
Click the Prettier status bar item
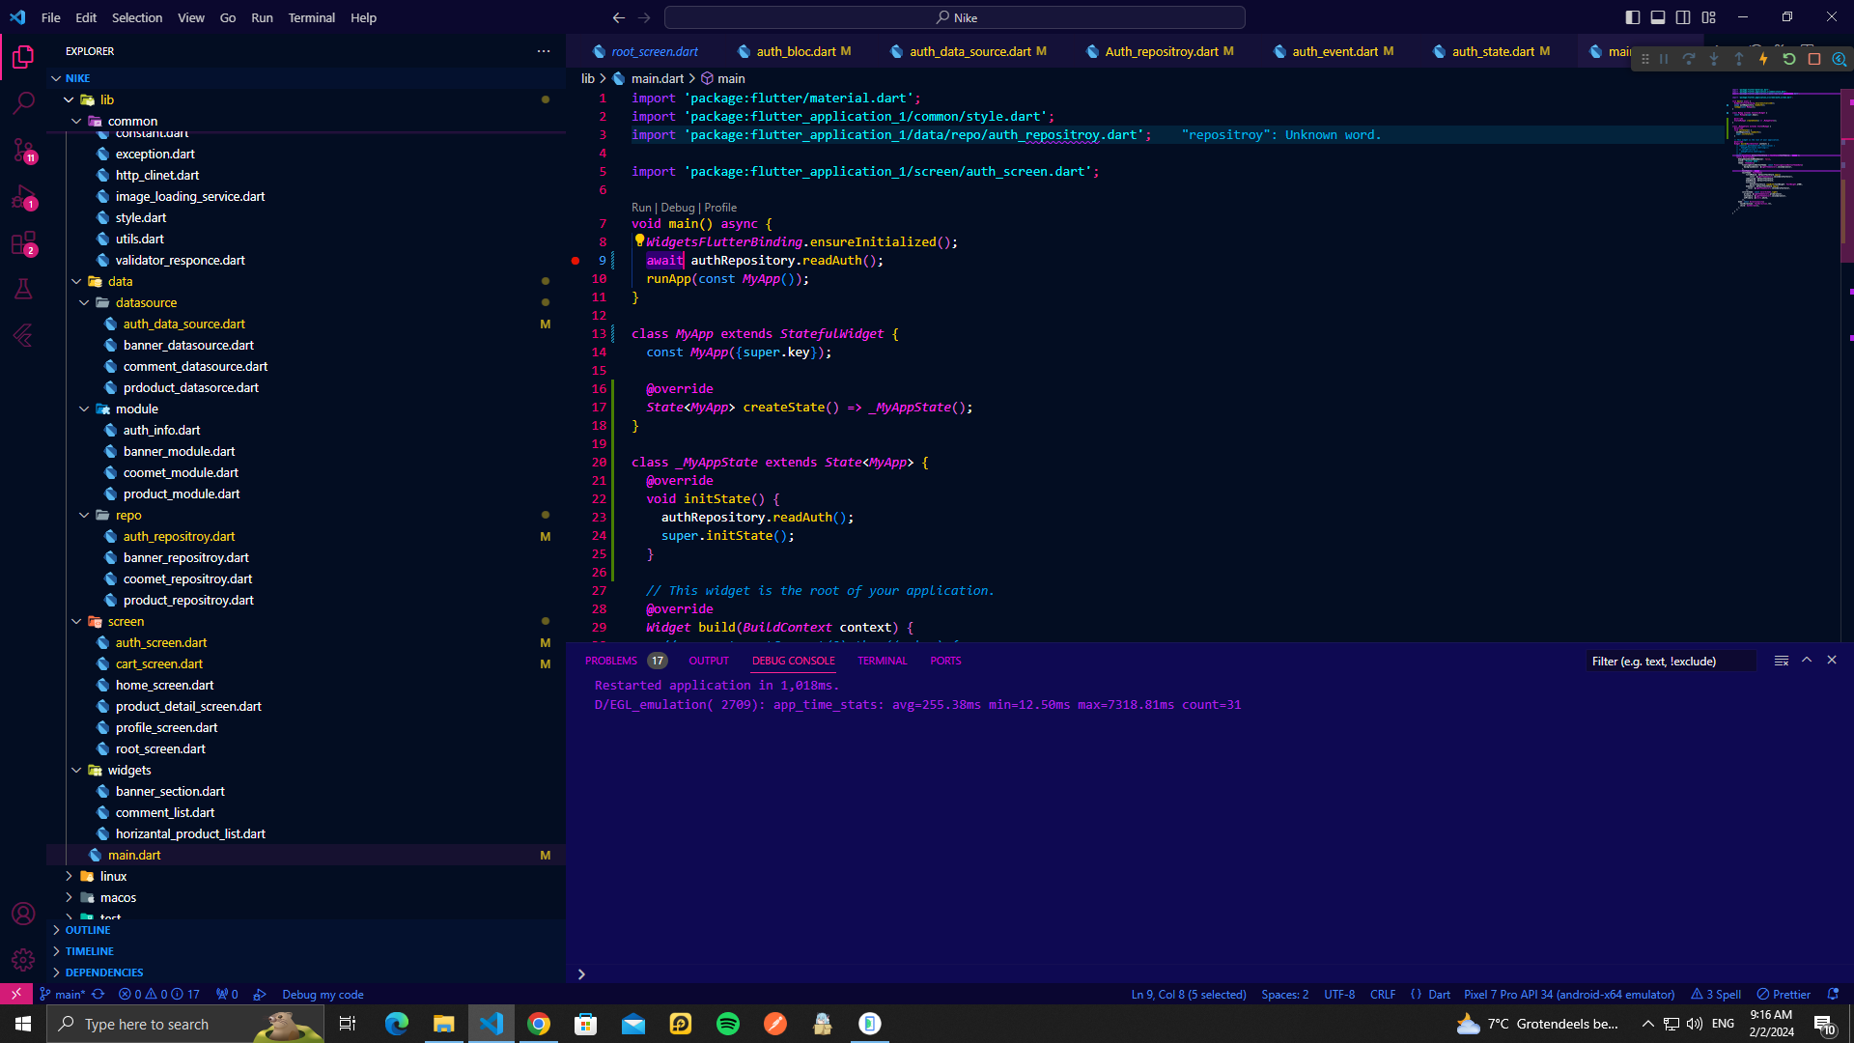(x=1784, y=994)
